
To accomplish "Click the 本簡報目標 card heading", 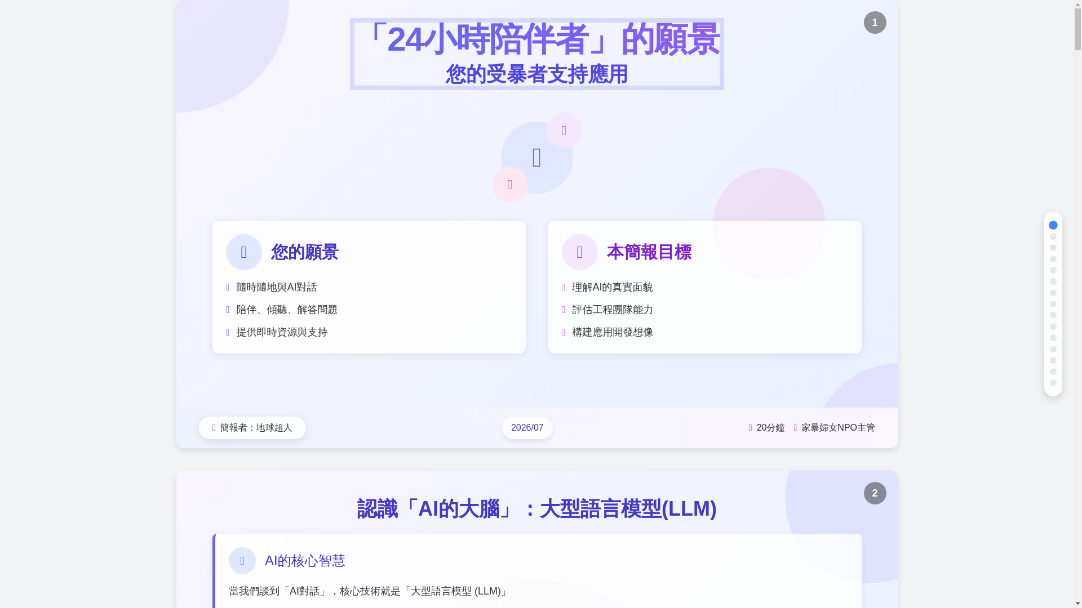I will [x=649, y=252].
